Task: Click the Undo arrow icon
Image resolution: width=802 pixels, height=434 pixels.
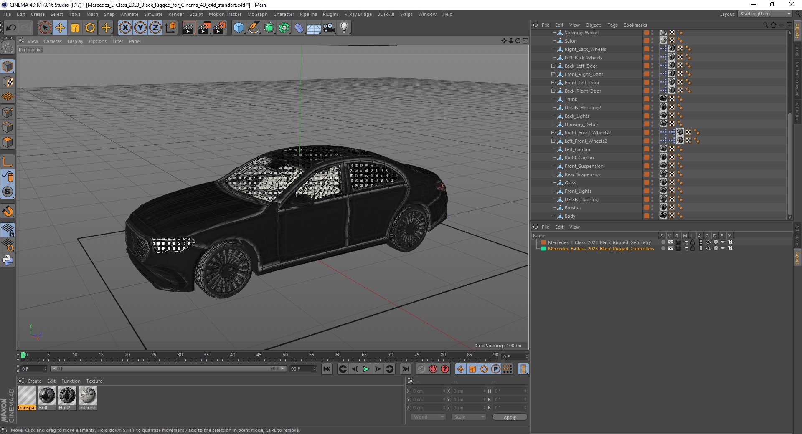Action: pos(11,28)
